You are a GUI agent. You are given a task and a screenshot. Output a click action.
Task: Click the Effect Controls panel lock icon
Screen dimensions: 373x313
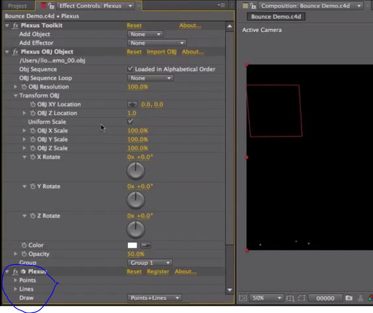51,6
